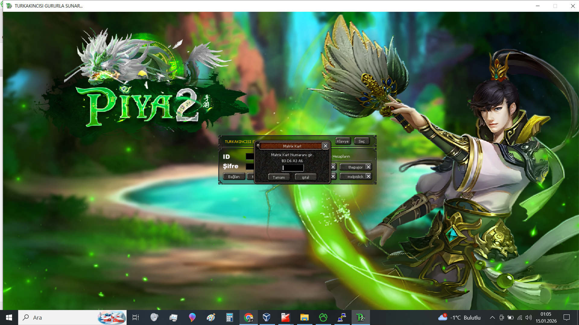This screenshot has width=579, height=325.
Task: Close the Matrix Kart dialog
Action: pyautogui.click(x=325, y=146)
